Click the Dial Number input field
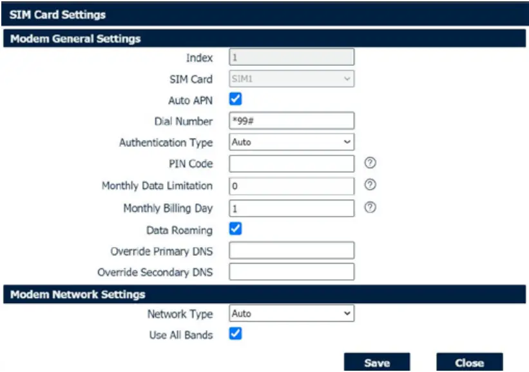 [x=291, y=121]
